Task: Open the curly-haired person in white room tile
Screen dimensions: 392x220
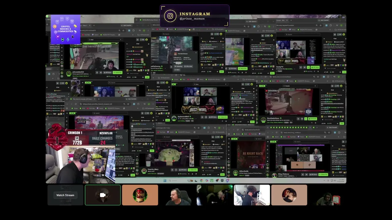Action: point(252,195)
